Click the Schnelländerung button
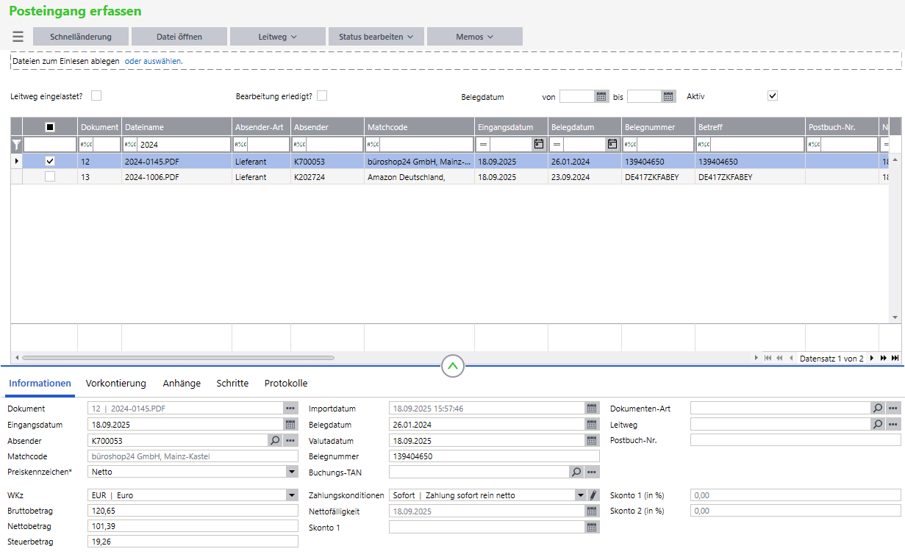 (x=81, y=37)
